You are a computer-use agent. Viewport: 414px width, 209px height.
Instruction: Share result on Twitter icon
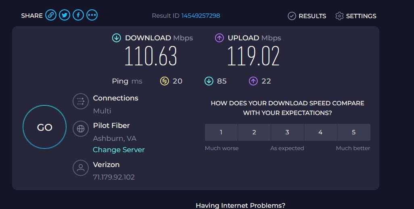click(x=65, y=15)
